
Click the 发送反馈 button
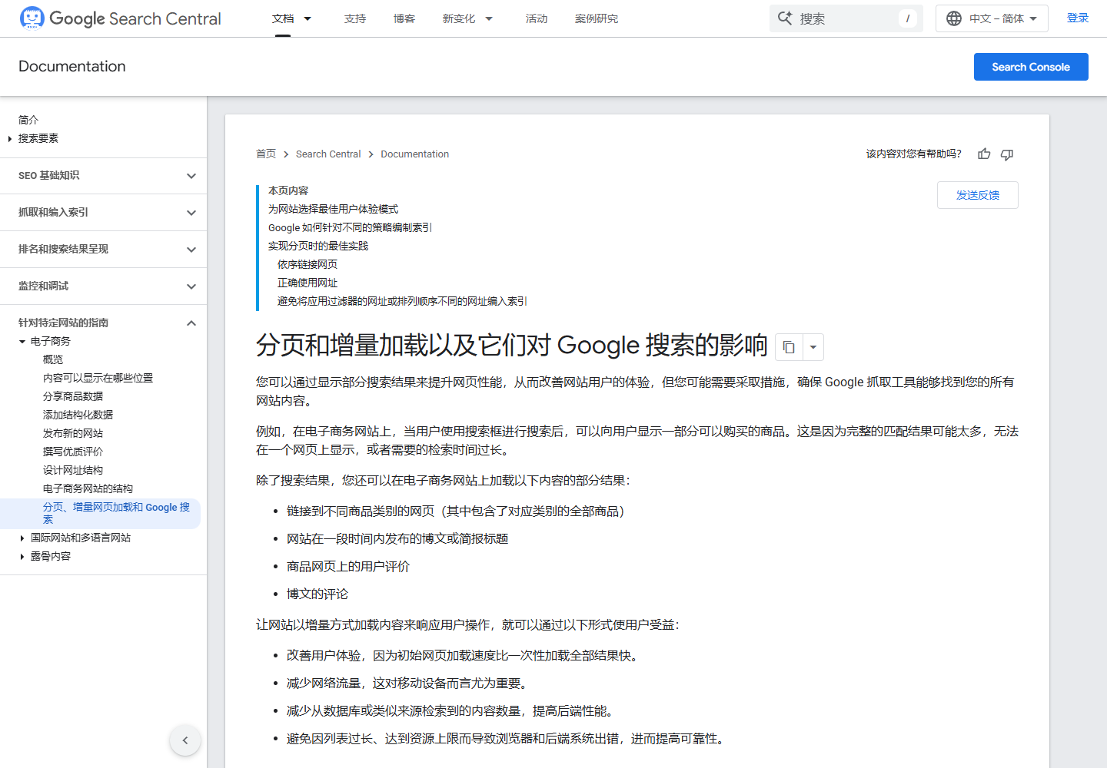tap(978, 195)
